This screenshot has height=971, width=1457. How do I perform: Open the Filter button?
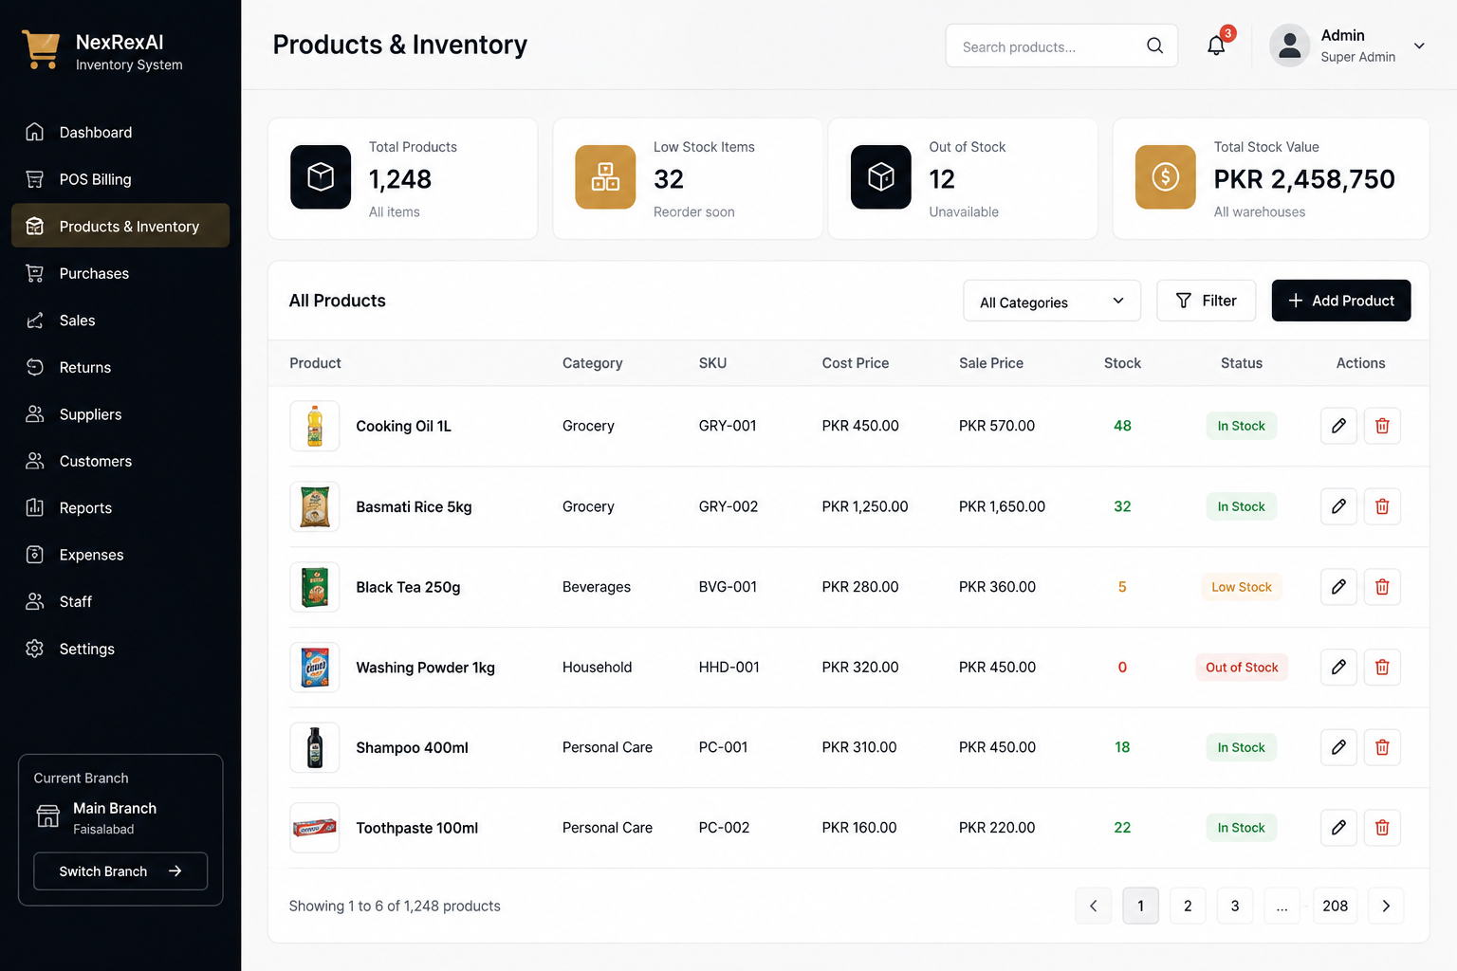coord(1207,301)
